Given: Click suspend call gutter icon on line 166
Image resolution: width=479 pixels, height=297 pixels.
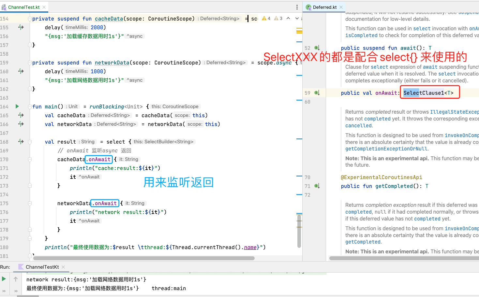Looking at the screenshot, I should [x=21, y=124].
